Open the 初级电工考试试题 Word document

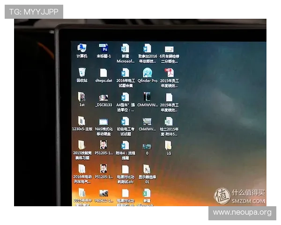coord(125,122)
